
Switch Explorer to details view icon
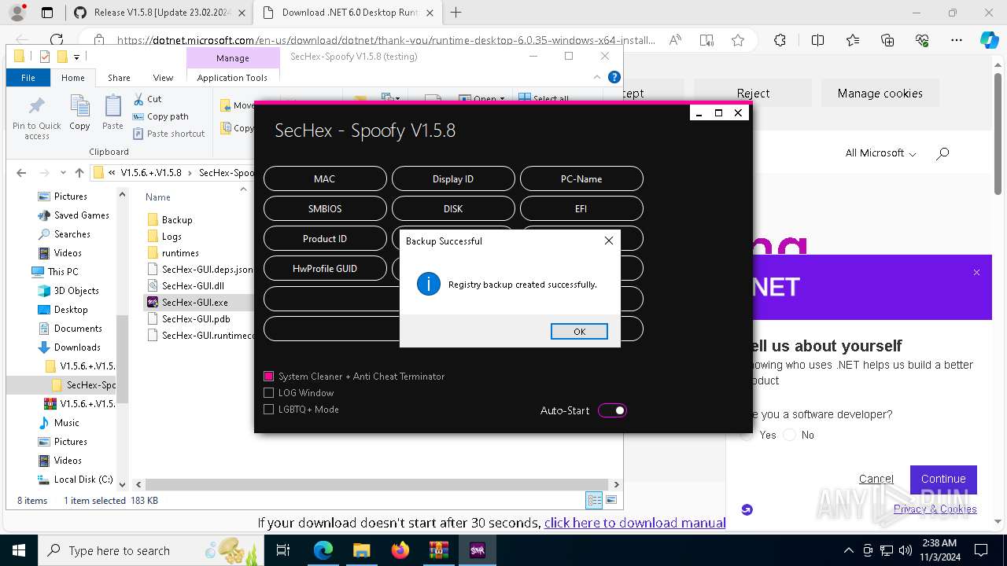pos(594,500)
